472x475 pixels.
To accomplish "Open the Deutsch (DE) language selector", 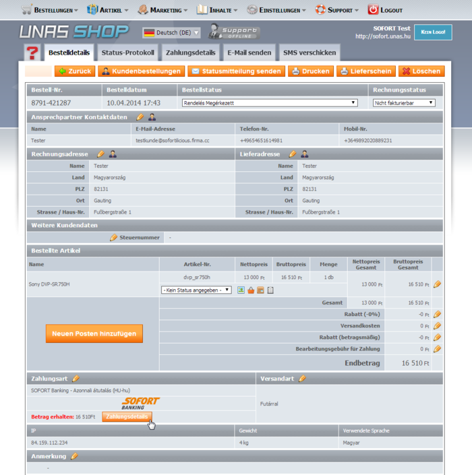I will point(171,32).
